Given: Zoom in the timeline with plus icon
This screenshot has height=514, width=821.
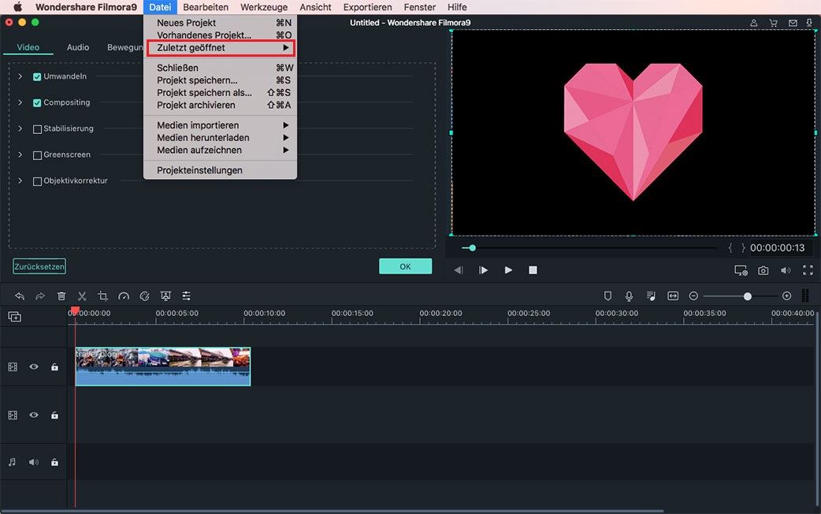Looking at the screenshot, I should click(786, 296).
